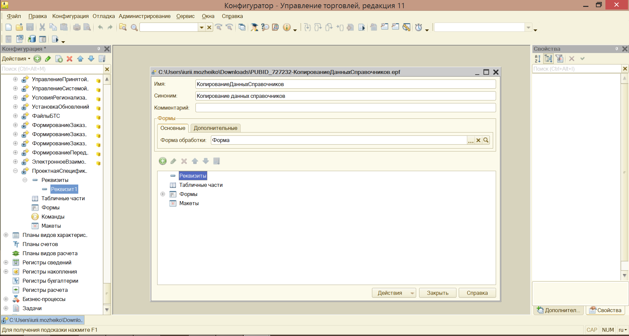Select Табличные части in processing tree
This screenshot has width=629, height=336.
point(201,185)
